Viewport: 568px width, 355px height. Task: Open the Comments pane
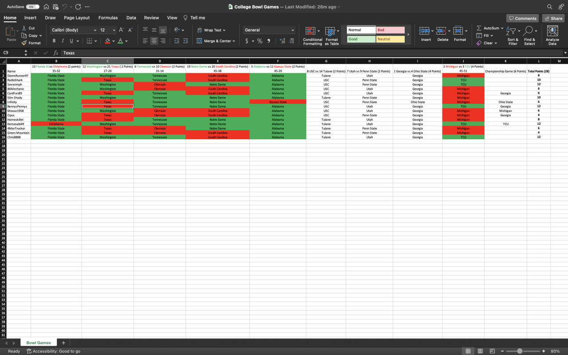[x=522, y=18]
